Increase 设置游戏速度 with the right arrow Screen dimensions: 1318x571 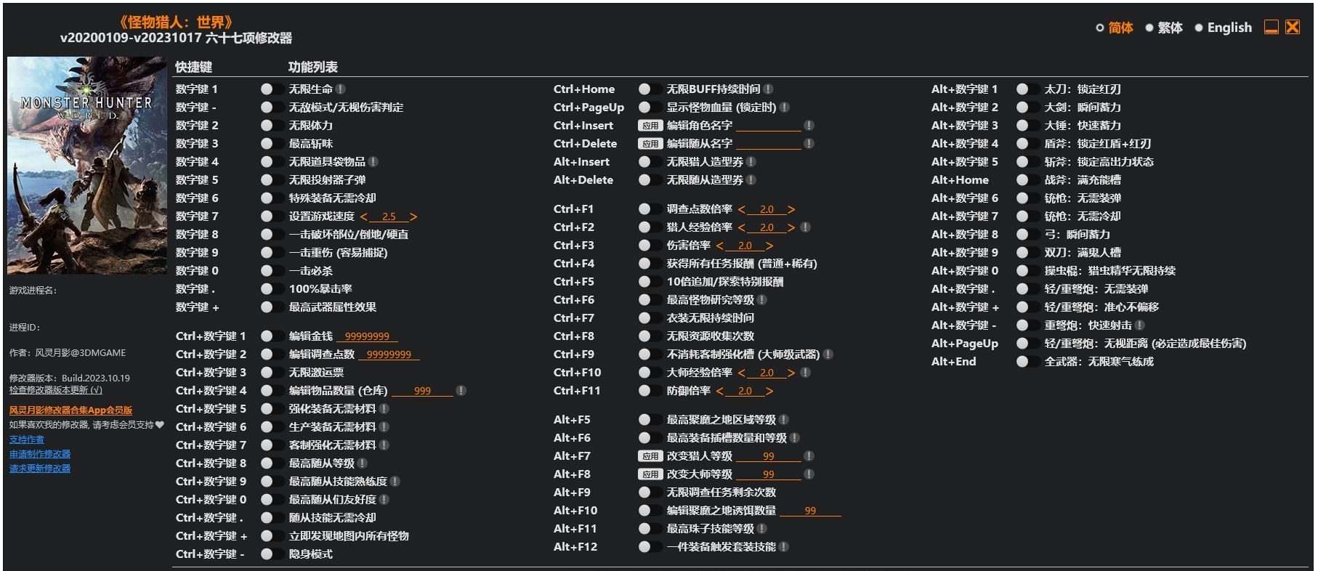tap(413, 216)
